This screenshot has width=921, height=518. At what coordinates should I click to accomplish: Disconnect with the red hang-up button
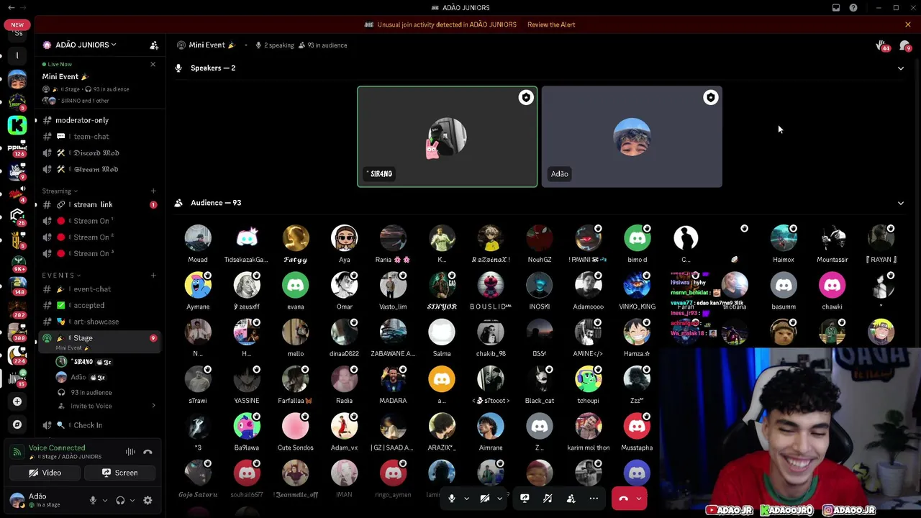(x=623, y=499)
